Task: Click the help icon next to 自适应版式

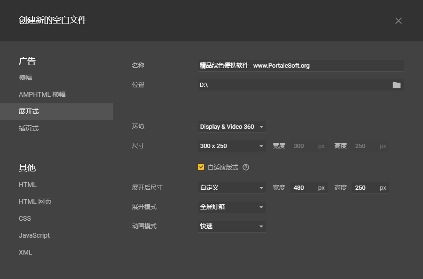Action: click(x=245, y=166)
